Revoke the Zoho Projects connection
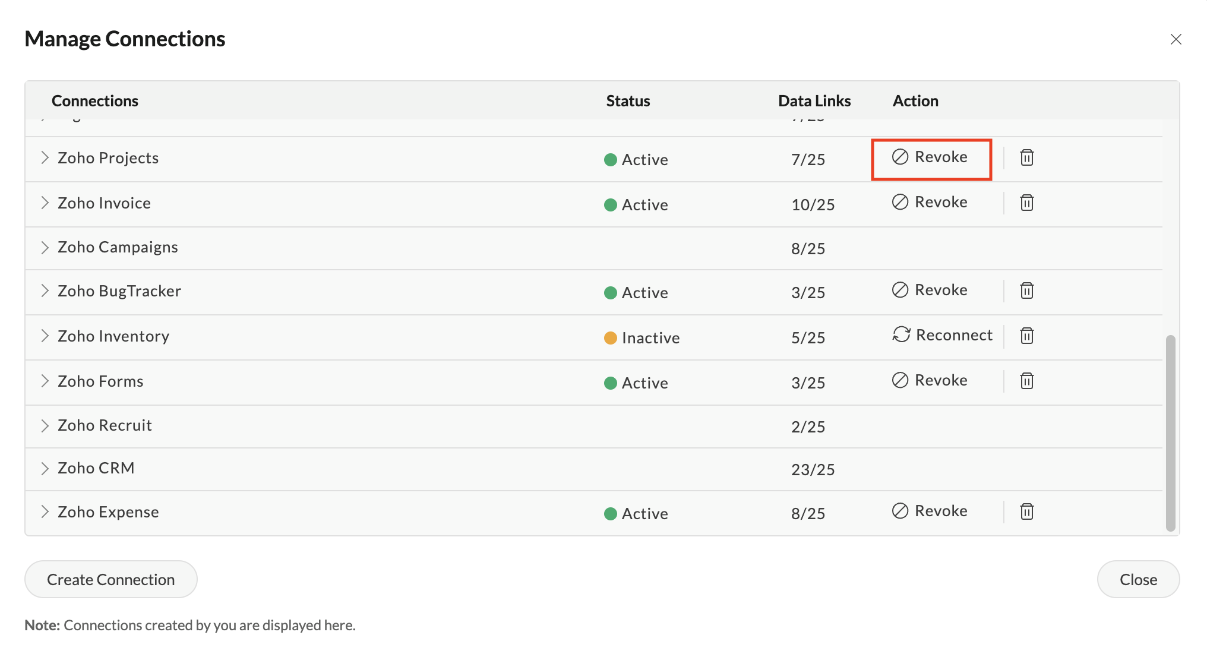The height and width of the screenshot is (657, 1207). pos(930,157)
